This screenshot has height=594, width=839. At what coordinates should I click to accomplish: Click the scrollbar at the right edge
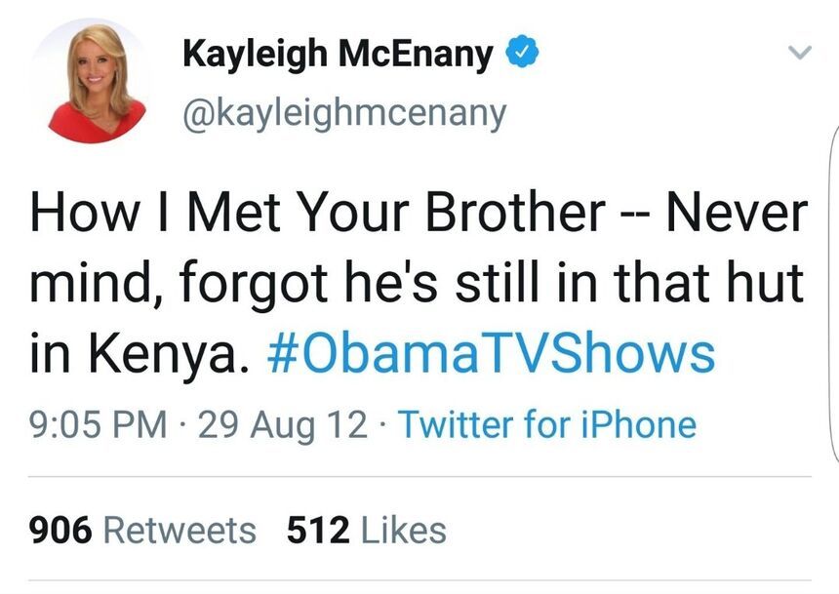coord(834,293)
